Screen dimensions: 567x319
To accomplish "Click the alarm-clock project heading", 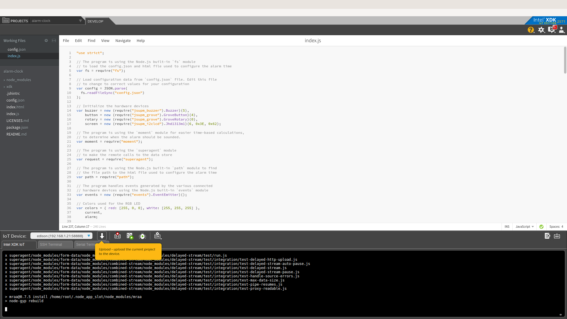I will pyautogui.click(x=13, y=71).
